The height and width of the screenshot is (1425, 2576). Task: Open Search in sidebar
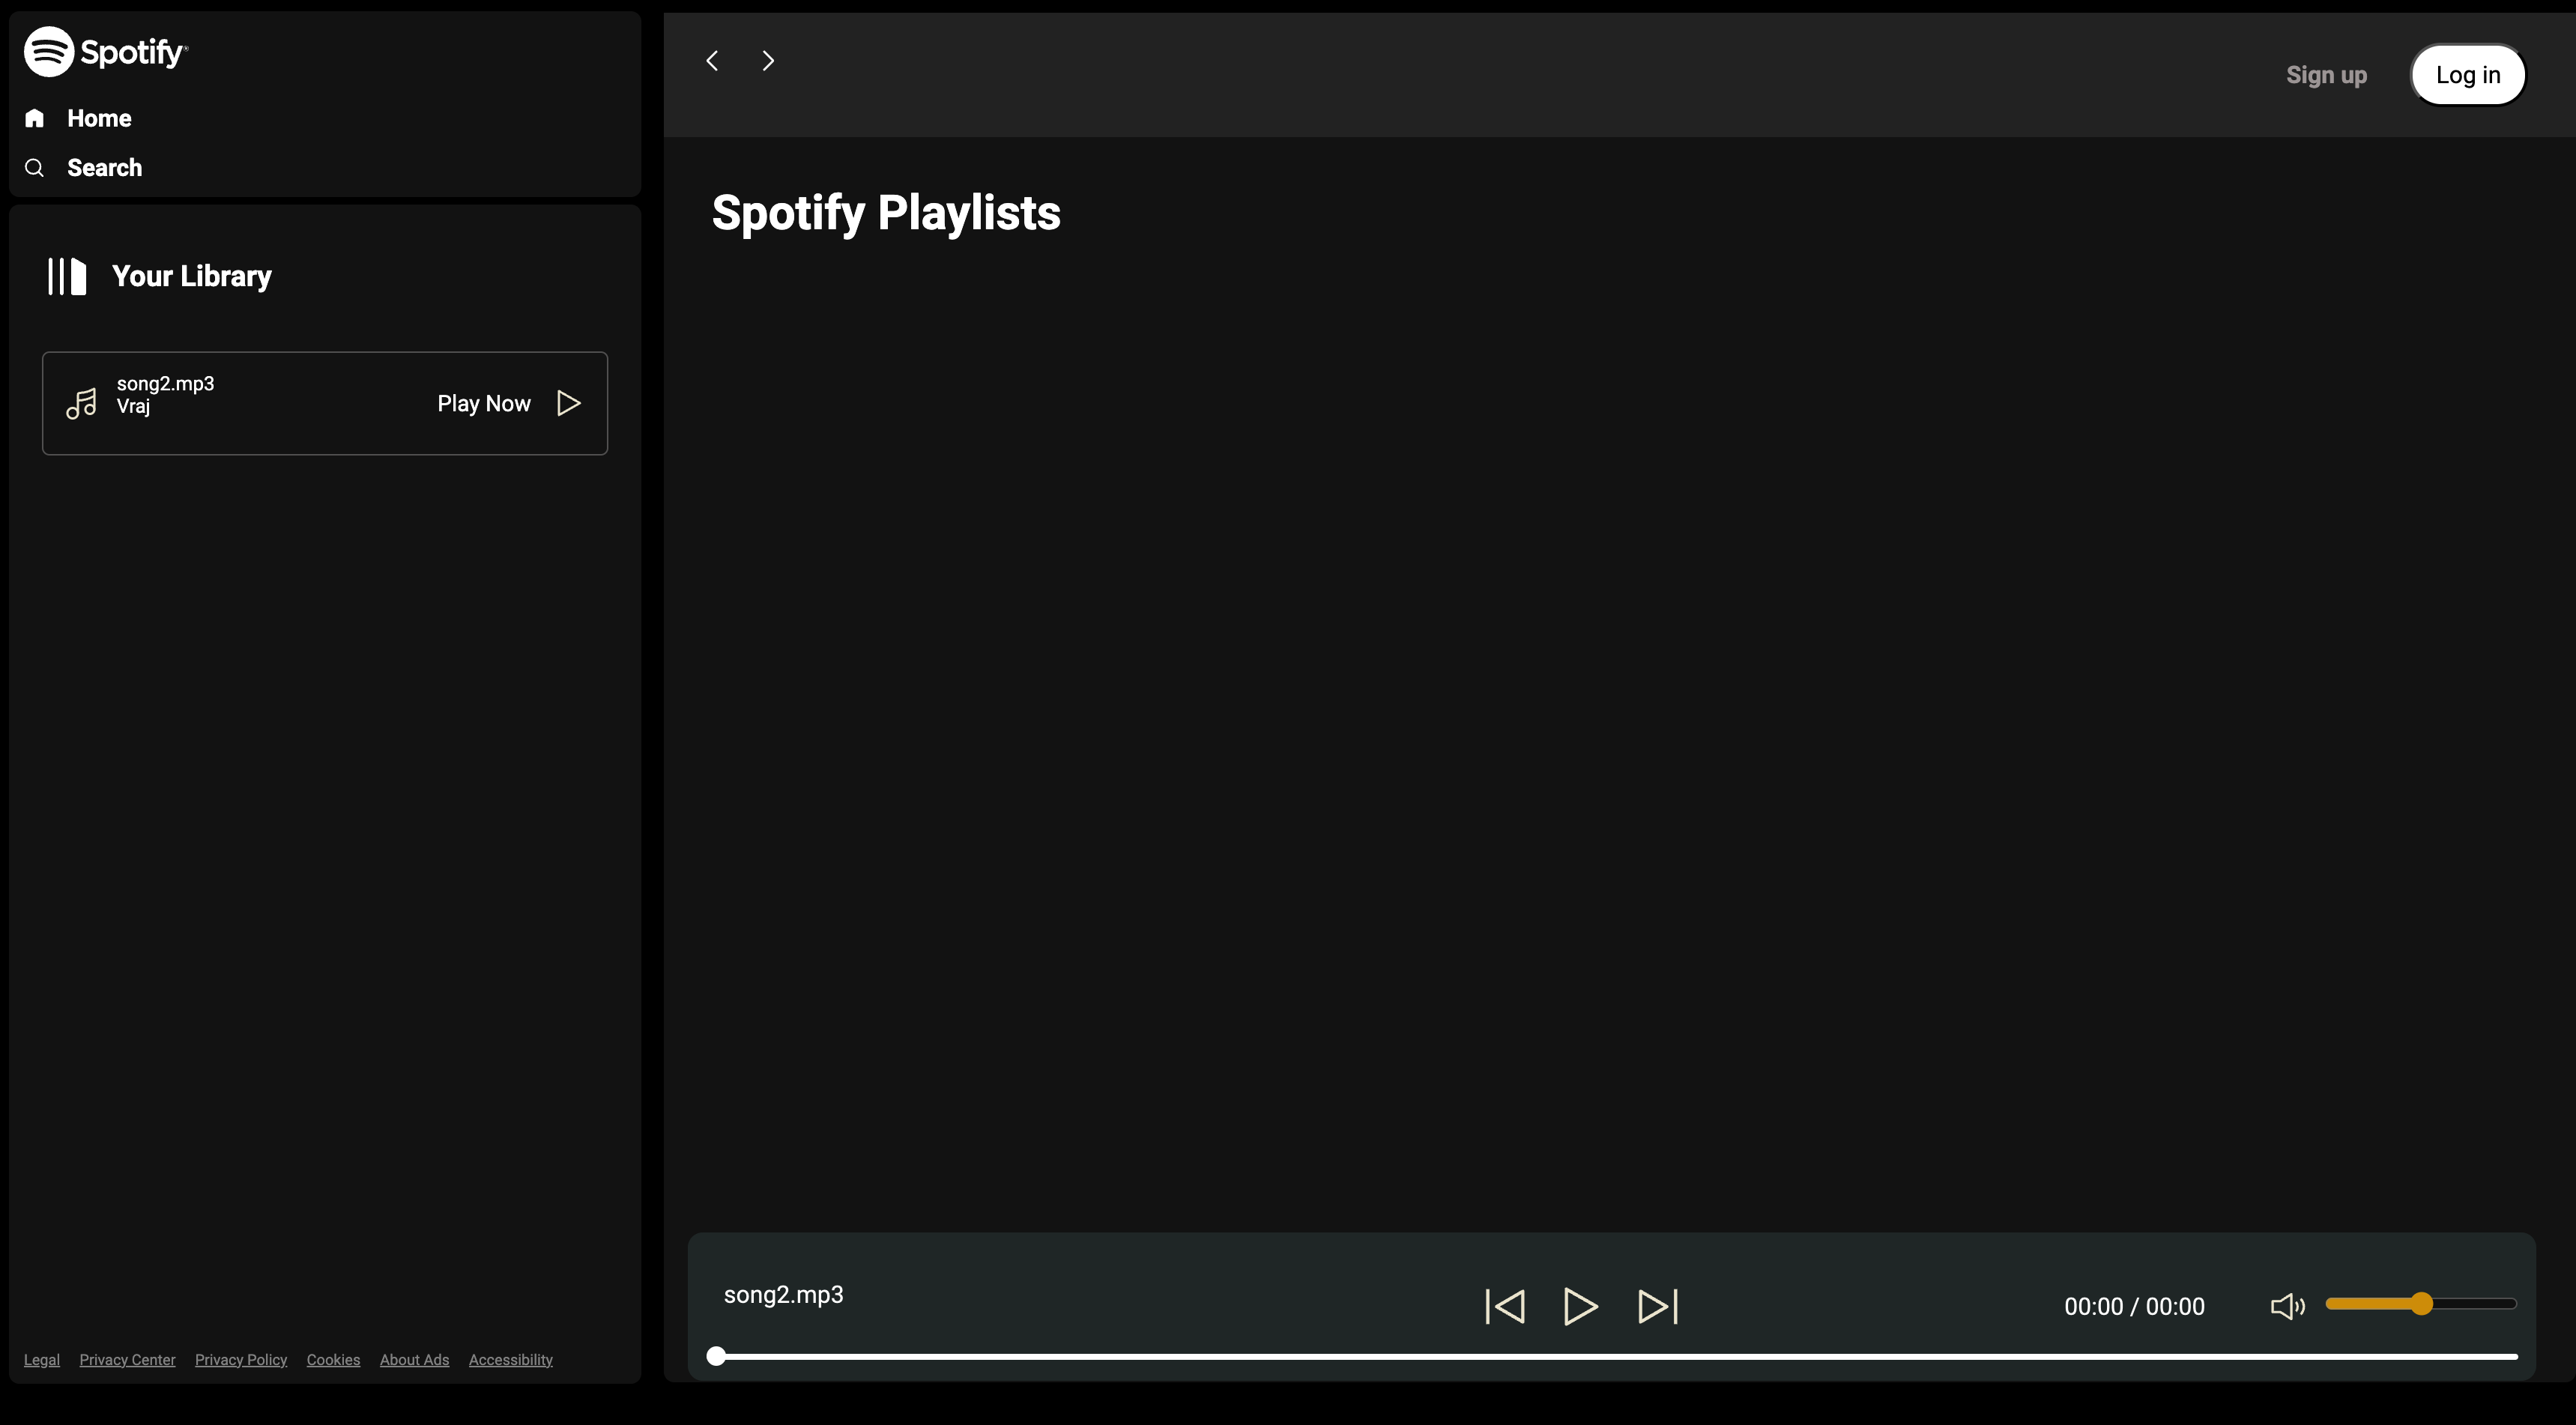point(104,167)
